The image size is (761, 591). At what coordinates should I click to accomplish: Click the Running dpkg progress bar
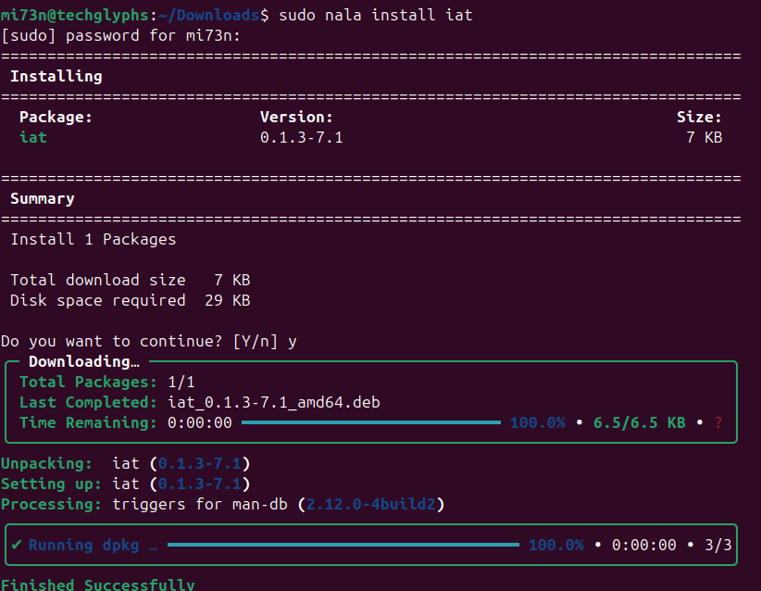[x=343, y=545]
